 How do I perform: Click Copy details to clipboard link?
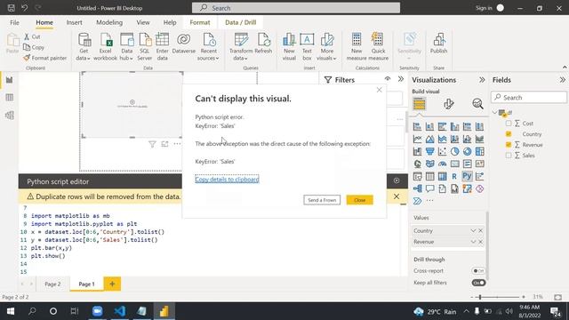point(227,180)
